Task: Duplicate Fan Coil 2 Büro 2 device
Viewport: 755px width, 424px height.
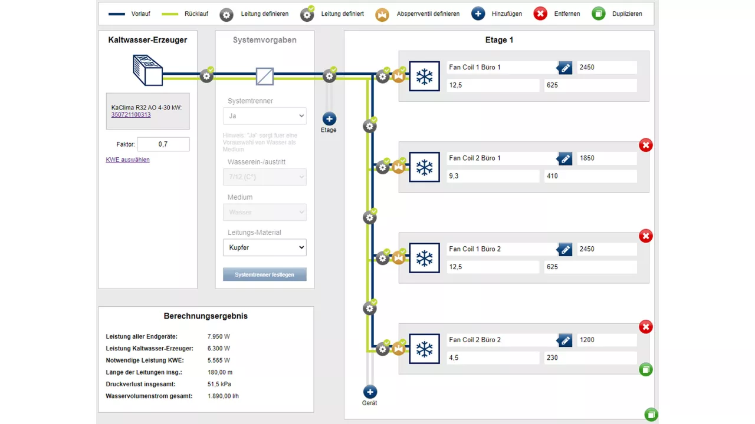Action: (646, 370)
